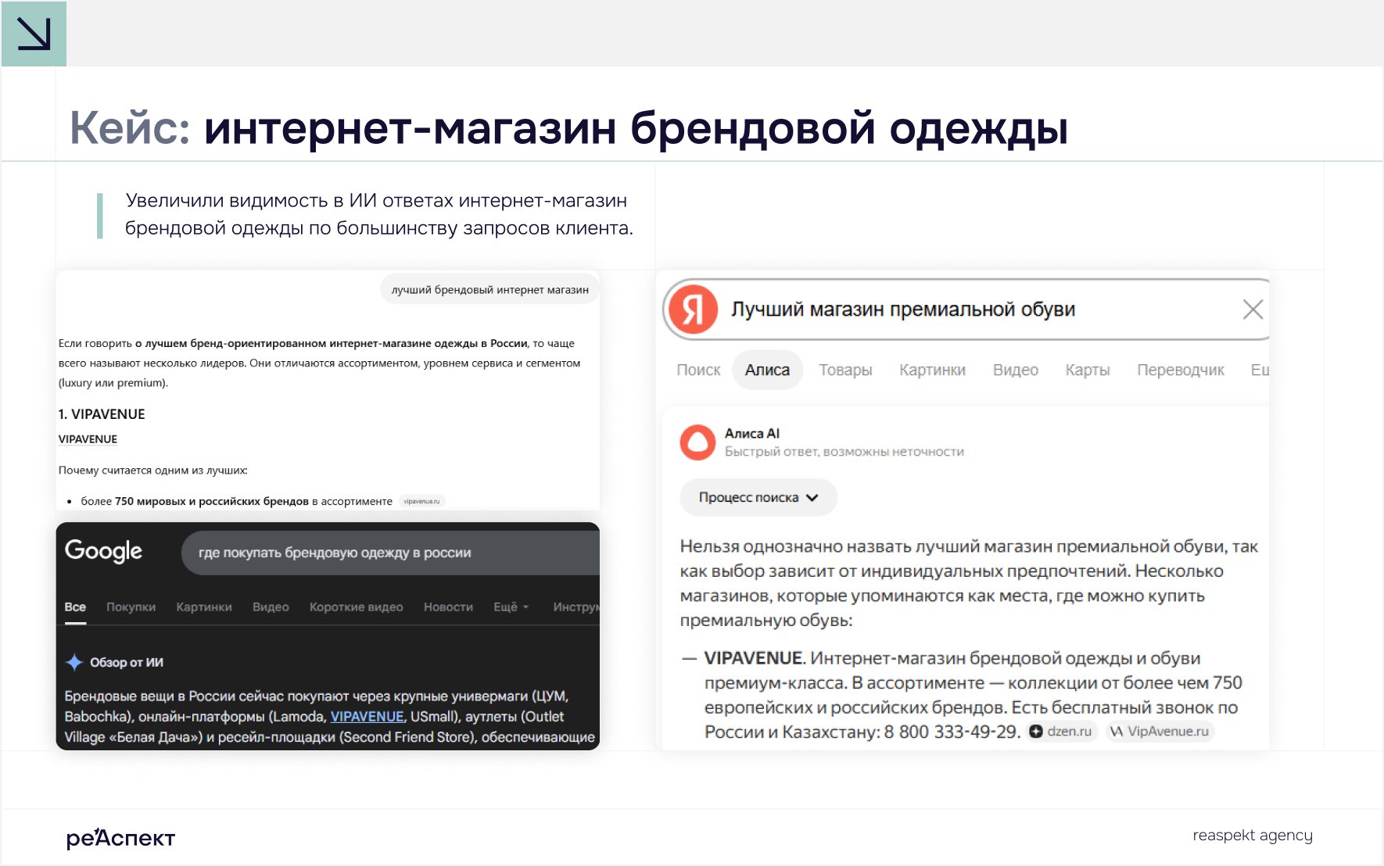
Task: Open the Картинки tab in Yandex
Action: 932,370
